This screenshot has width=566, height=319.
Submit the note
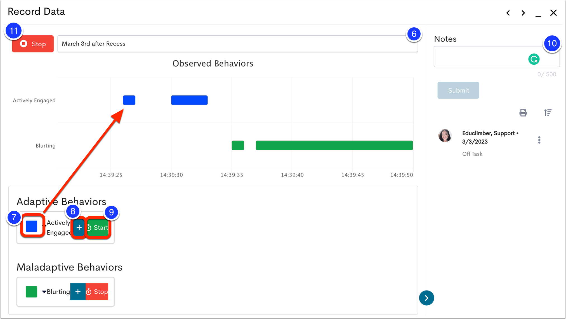458,90
